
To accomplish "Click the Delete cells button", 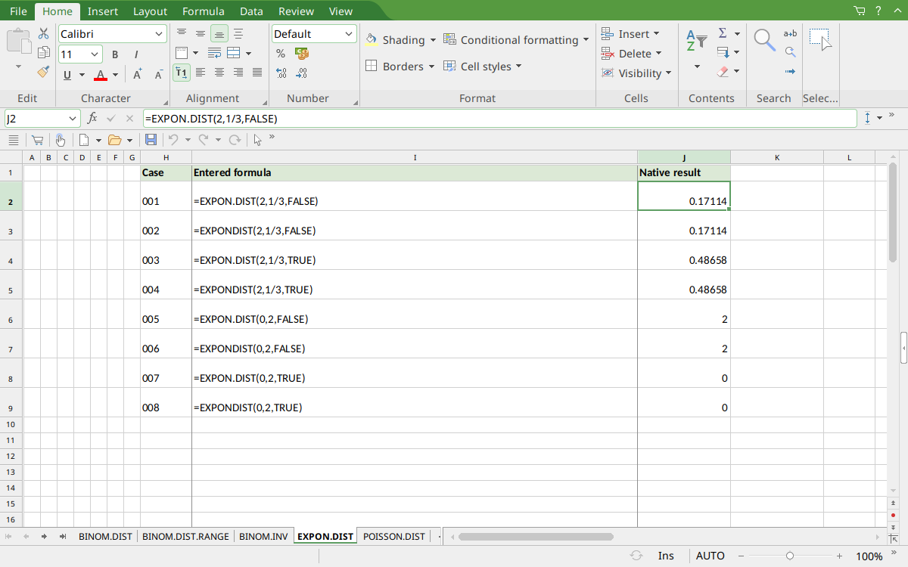I will (x=632, y=54).
